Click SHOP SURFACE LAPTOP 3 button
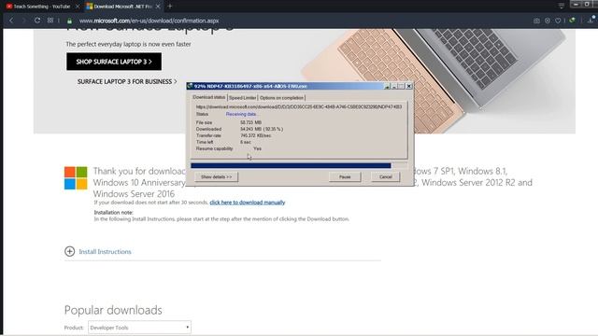Image resolution: width=598 pixels, height=336 pixels. pos(114,62)
